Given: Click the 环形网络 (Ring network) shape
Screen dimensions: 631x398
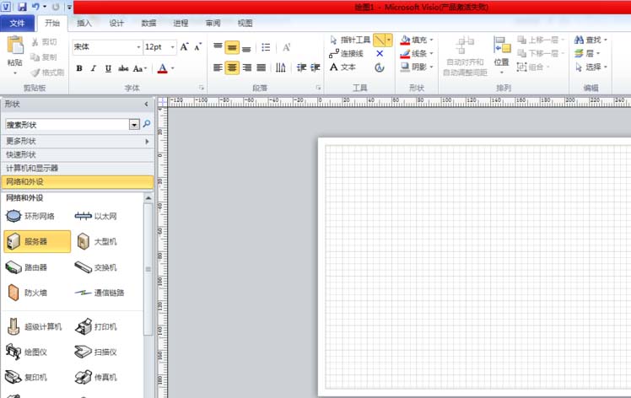Looking at the screenshot, I should coord(38,217).
